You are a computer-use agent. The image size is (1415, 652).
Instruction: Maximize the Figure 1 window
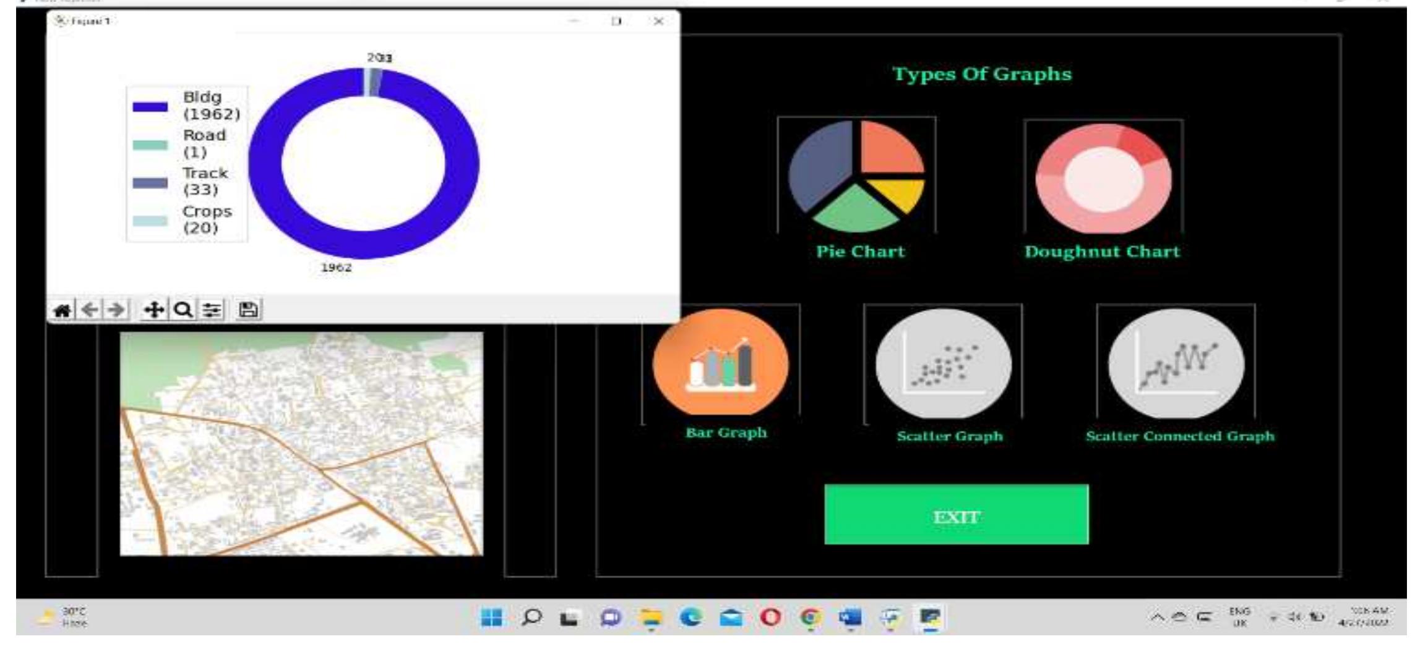pyautogui.click(x=616, y=22)
